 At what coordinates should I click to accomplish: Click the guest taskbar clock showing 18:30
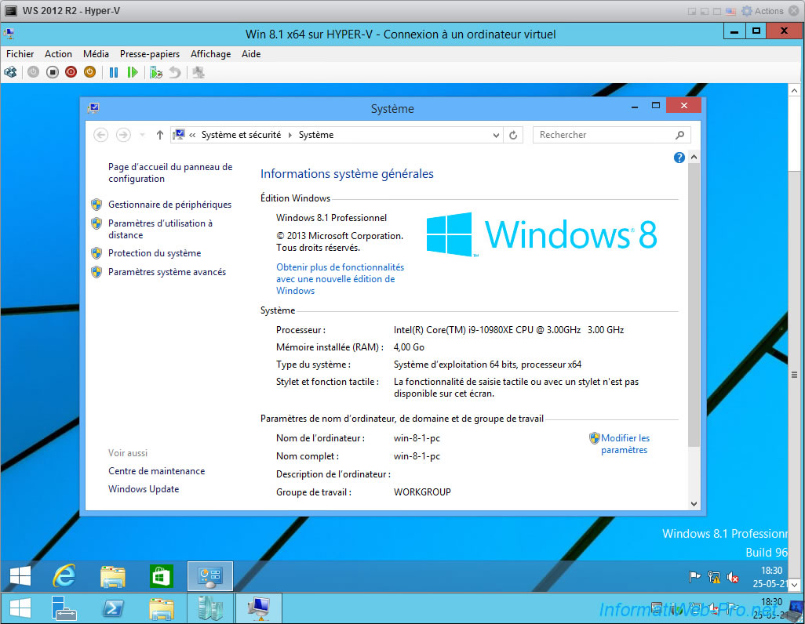[x=770, y=577]
